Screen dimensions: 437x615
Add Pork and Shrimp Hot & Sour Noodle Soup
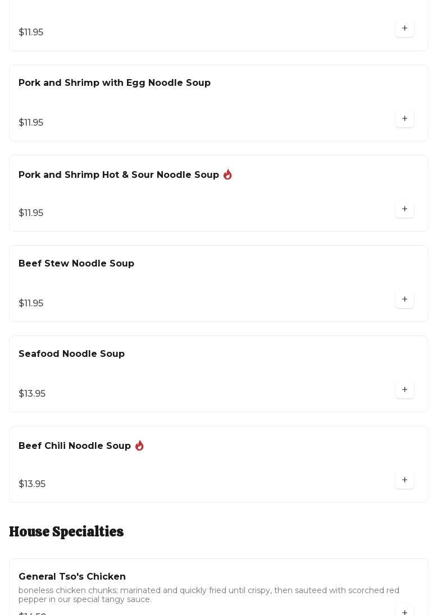click(x=404, y=209)
